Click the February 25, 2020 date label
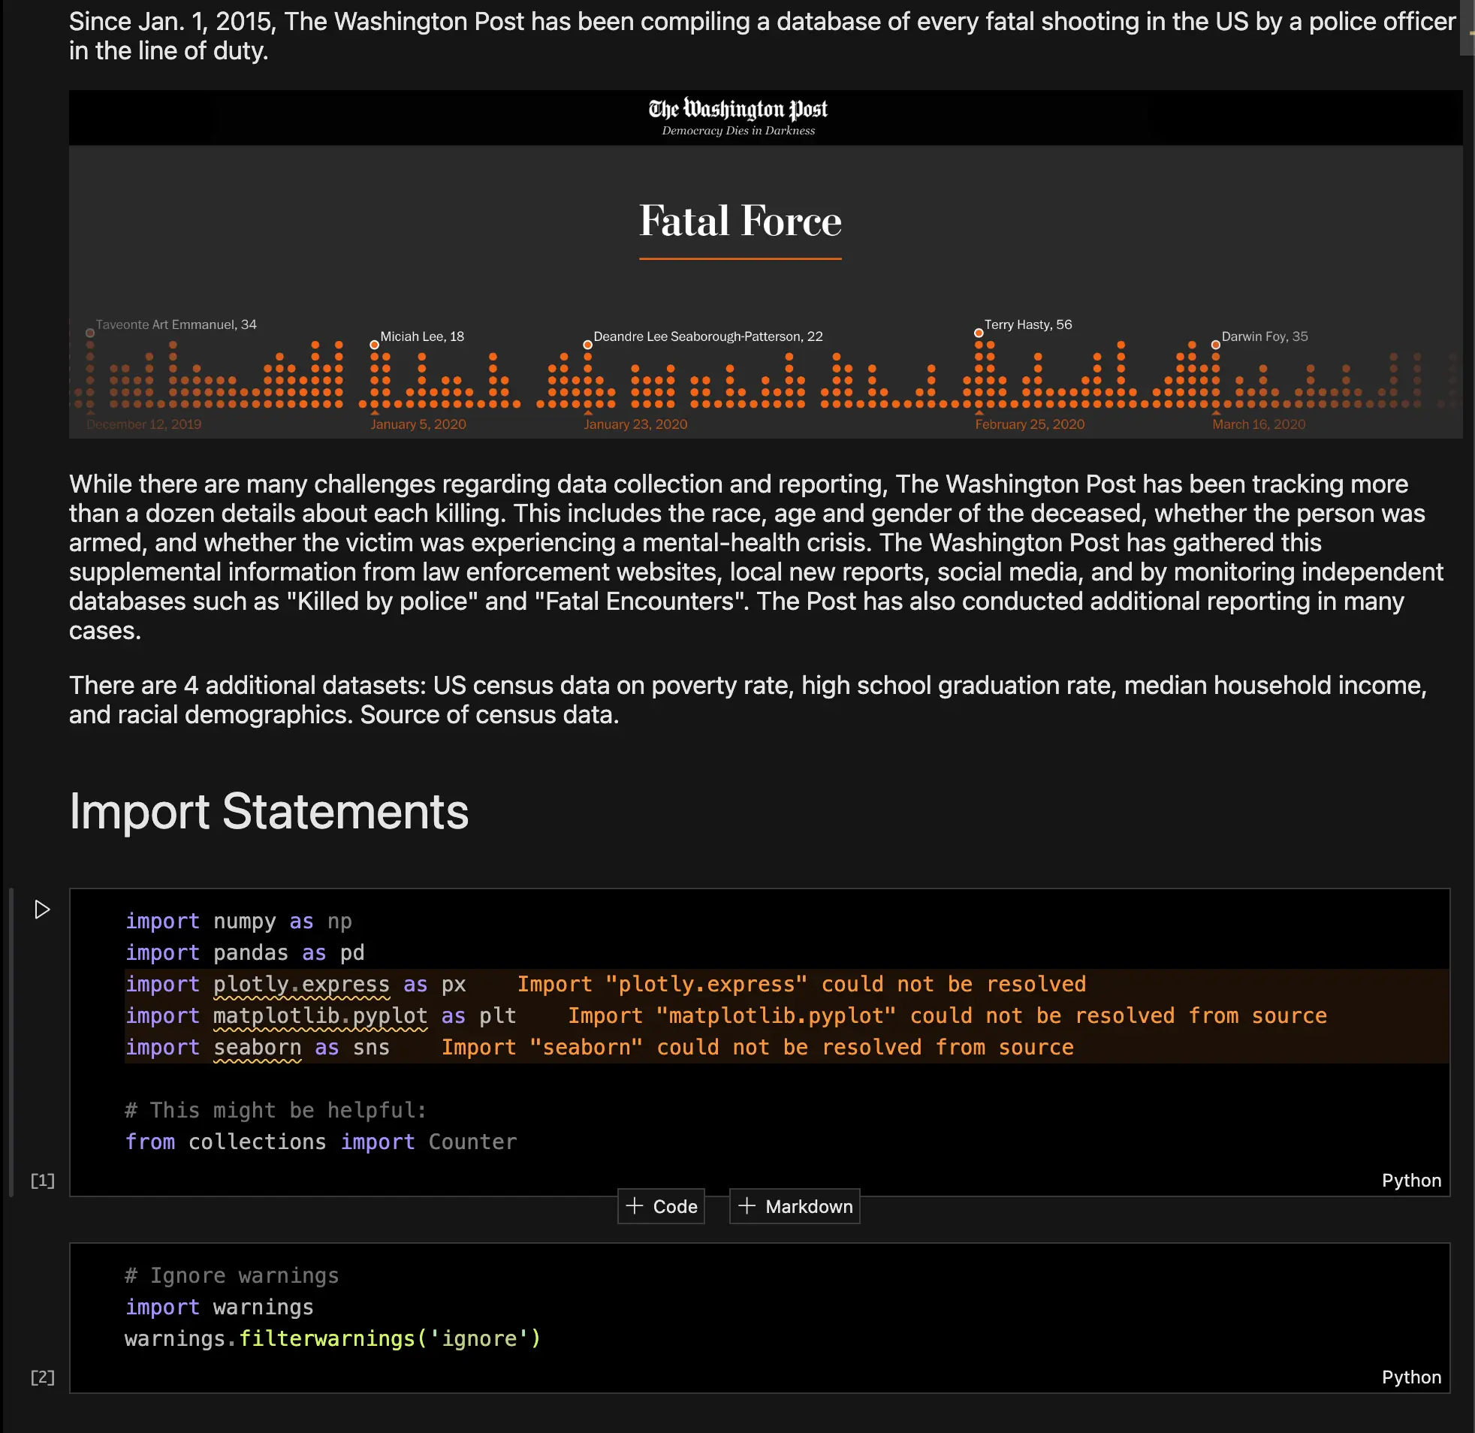 (x=1030, y=424)
